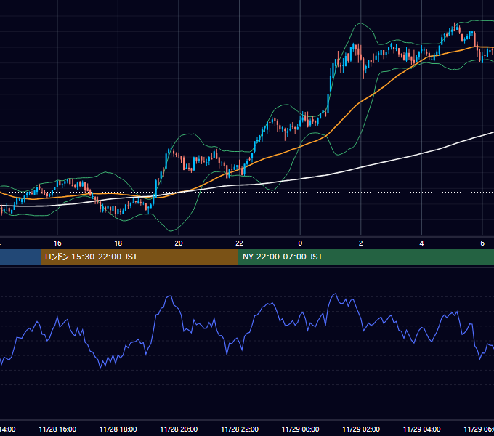Click the 11/28 22:00 time label
The height and width of the screenshot is (436, 494).
pos(240,429)
